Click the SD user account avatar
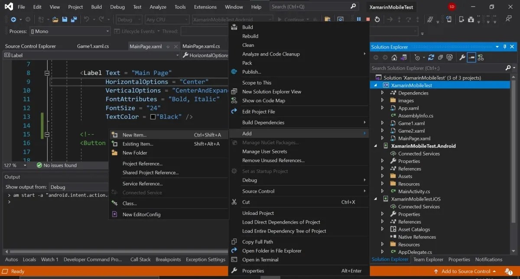520x279 pixels. click(x=451, y=6)
